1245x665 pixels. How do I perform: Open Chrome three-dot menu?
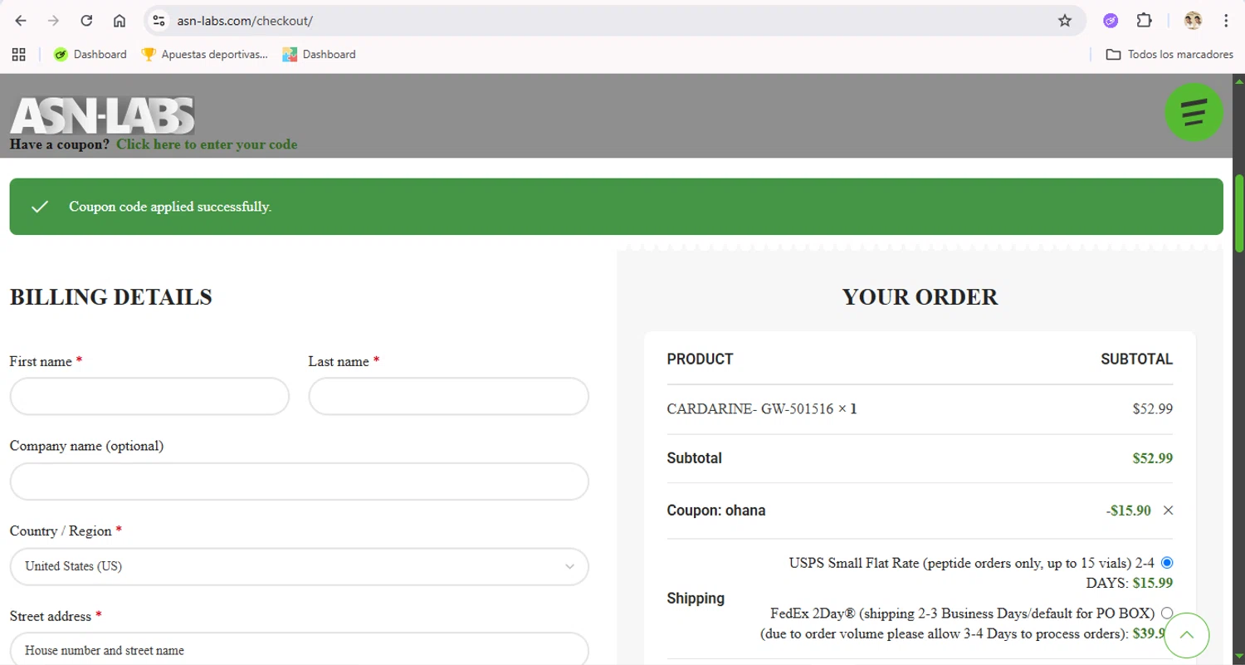tap(1226, 21)
